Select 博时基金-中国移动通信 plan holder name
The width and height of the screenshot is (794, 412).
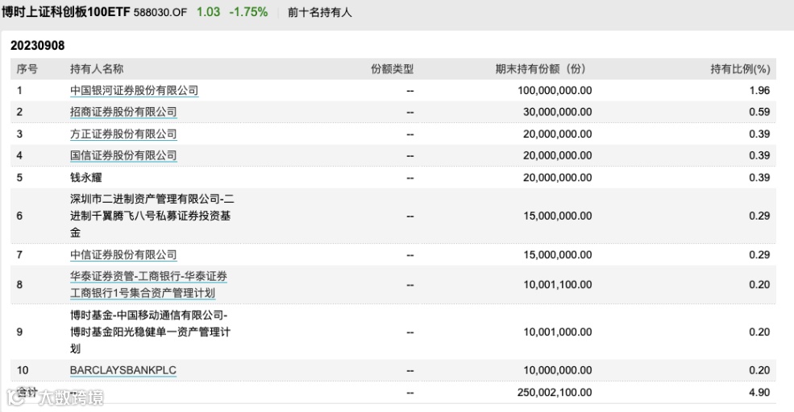(150, 332)
